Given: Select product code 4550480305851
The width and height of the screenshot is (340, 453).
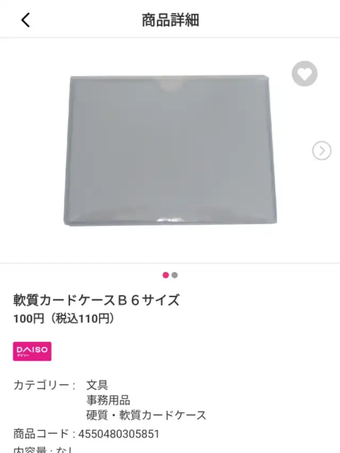Looking at the screenshot, I should tap(119, 434).
